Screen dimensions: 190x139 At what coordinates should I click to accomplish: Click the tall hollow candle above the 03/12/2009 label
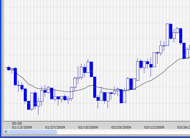154,60
